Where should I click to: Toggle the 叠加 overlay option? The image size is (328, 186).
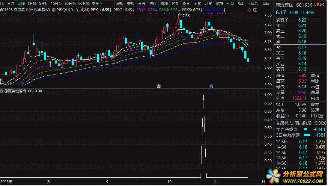pyautogui.click(x=131, y=4)
